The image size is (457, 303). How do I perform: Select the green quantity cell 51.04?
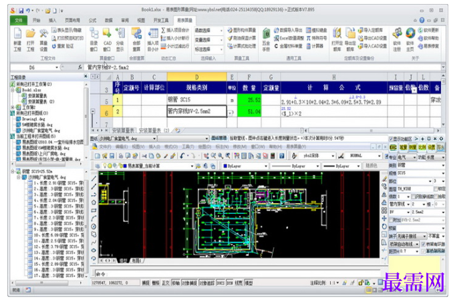pos(249,111)
